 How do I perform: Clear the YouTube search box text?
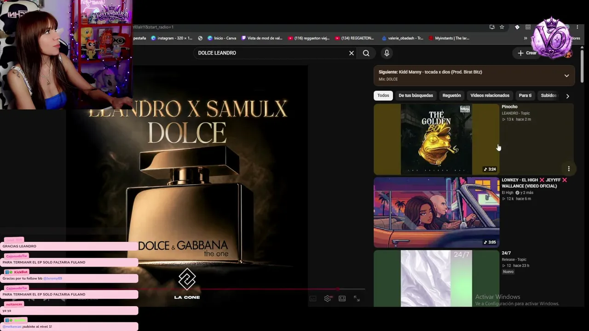point(352,53)
